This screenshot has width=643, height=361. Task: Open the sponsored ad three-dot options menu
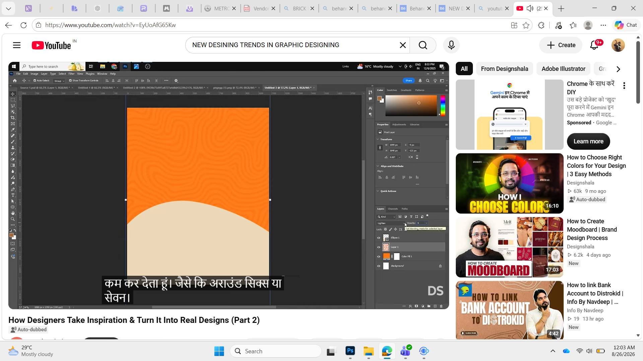[624, 86]
